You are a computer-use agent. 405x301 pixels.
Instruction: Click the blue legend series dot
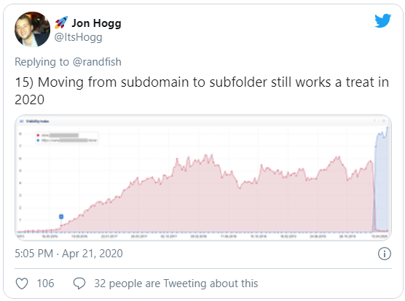pyautogui.click(x=38, y=140)
